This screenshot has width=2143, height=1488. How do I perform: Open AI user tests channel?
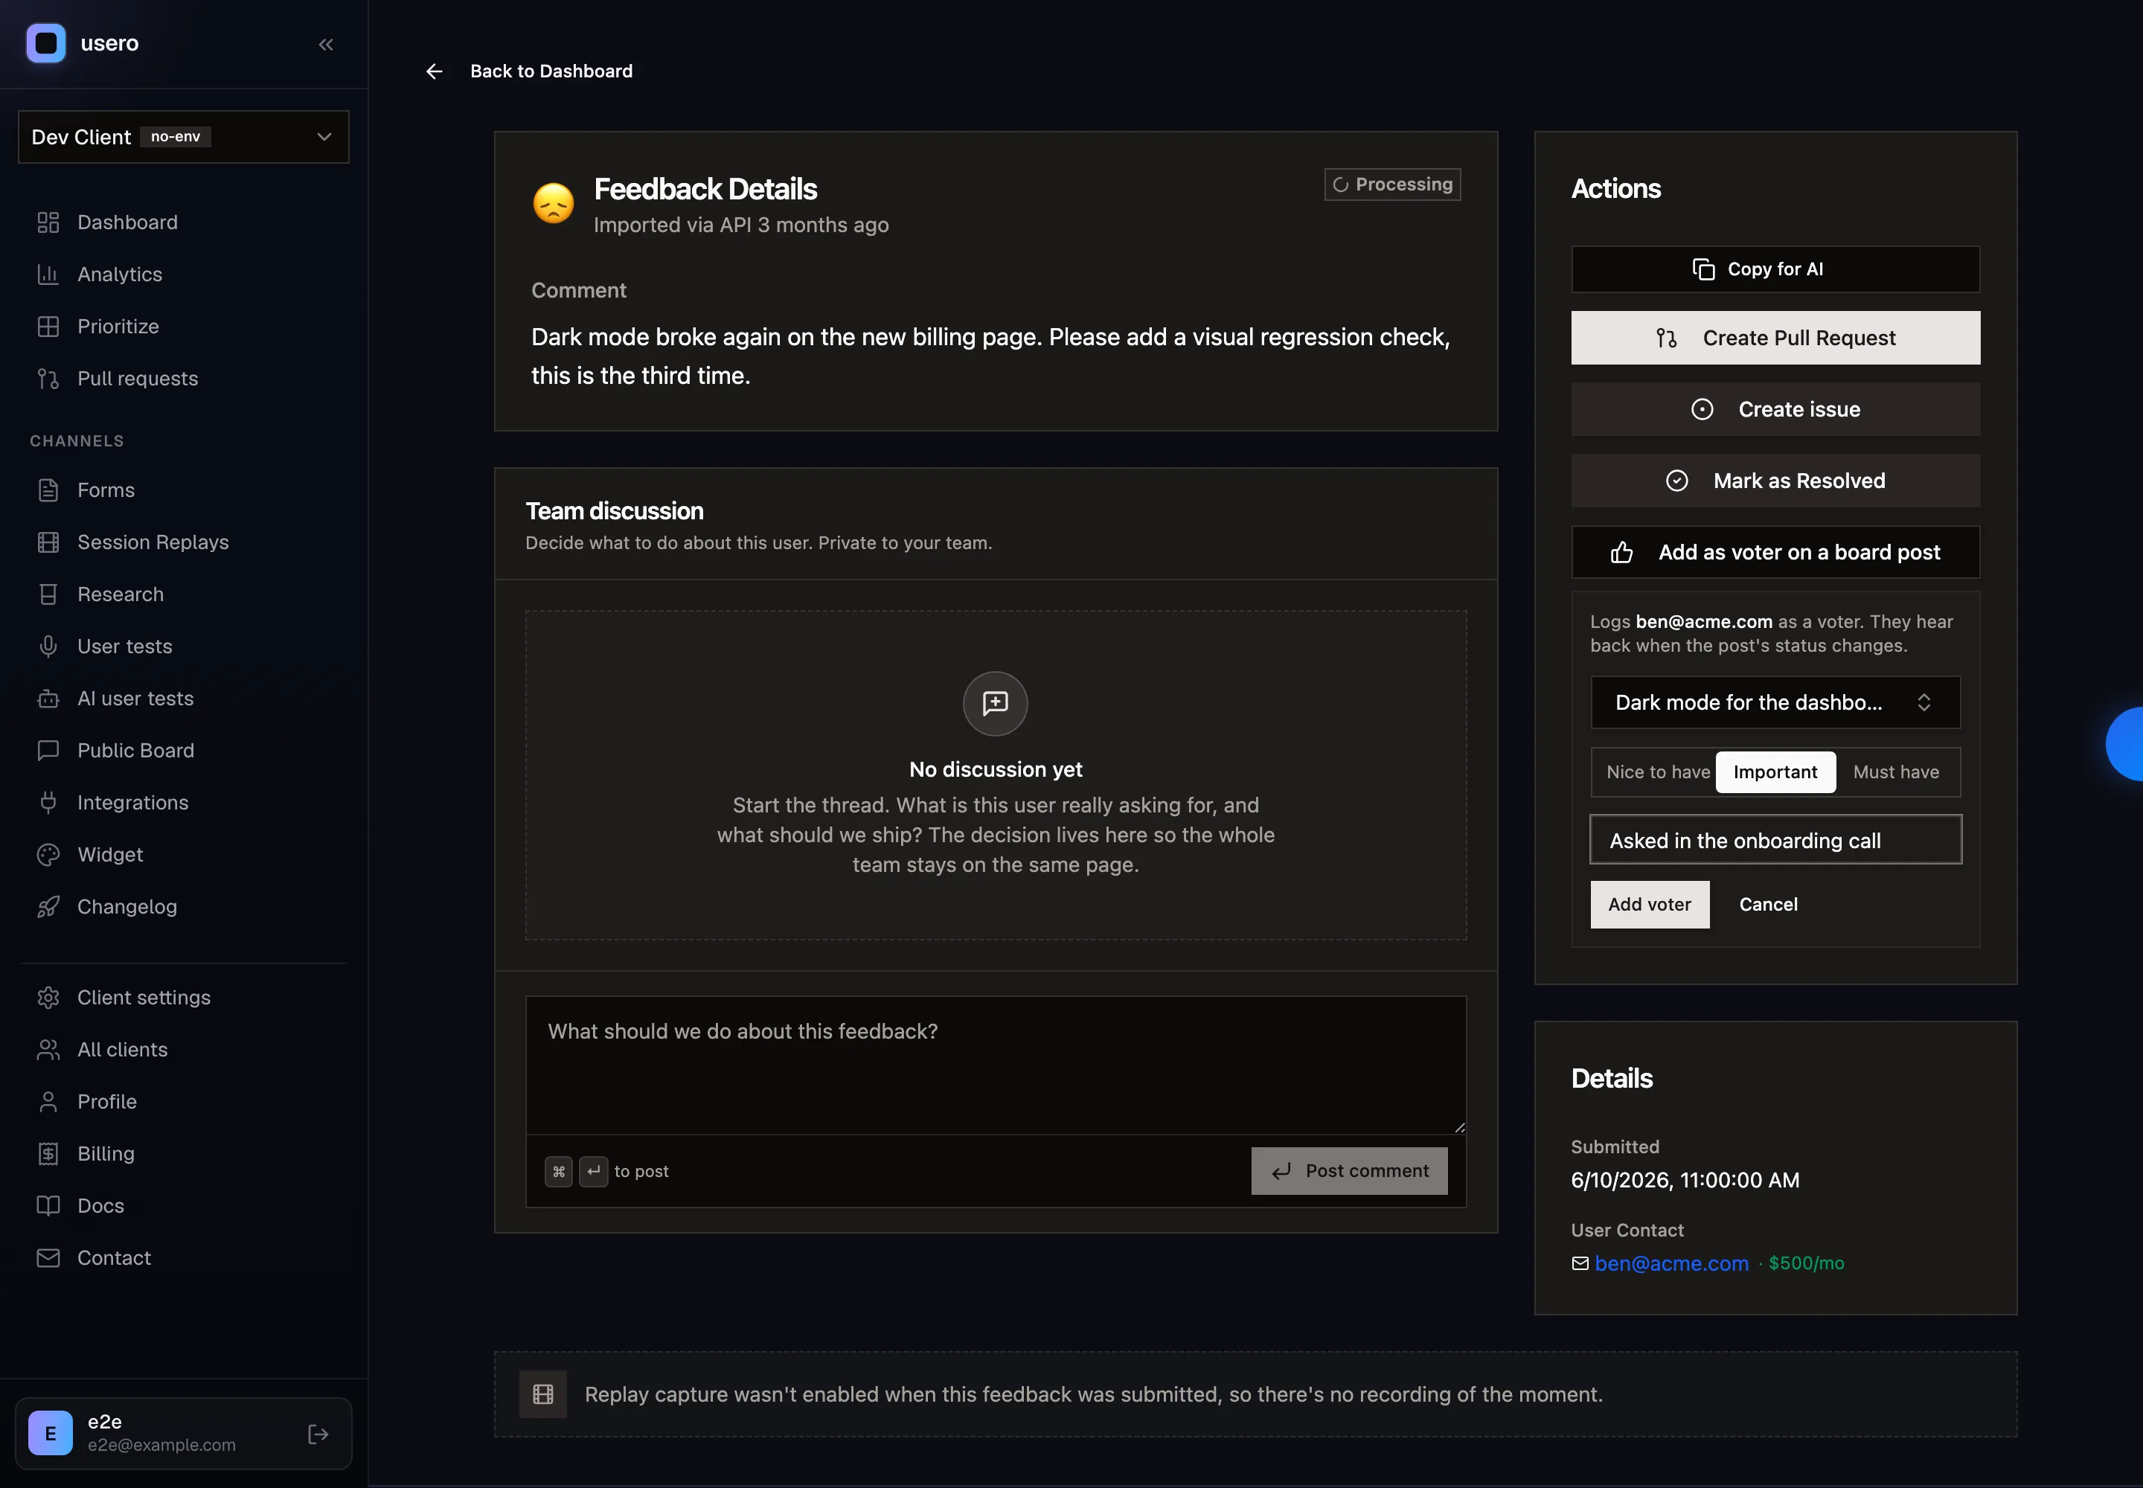(x=184, y=699)
